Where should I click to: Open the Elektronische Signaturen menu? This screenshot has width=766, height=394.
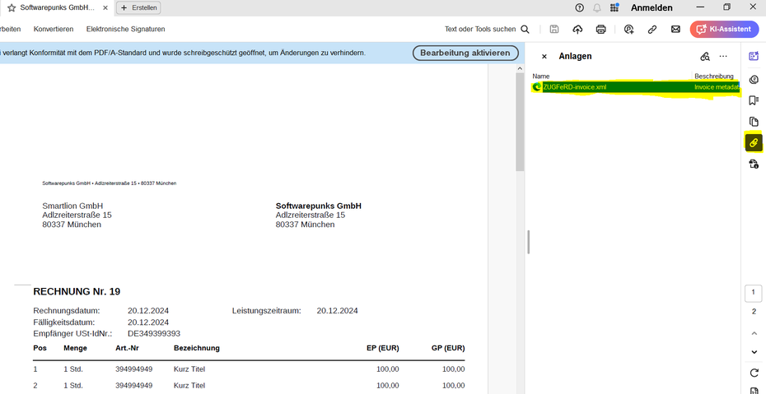click(125, 30)
